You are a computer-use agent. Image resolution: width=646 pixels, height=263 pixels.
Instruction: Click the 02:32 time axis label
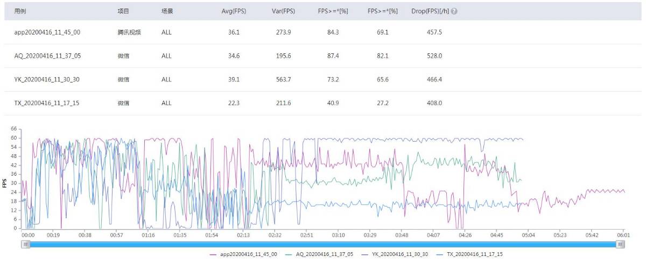click(275, 235)
